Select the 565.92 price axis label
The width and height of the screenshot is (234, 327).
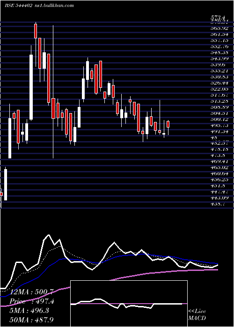coord(220,28)
